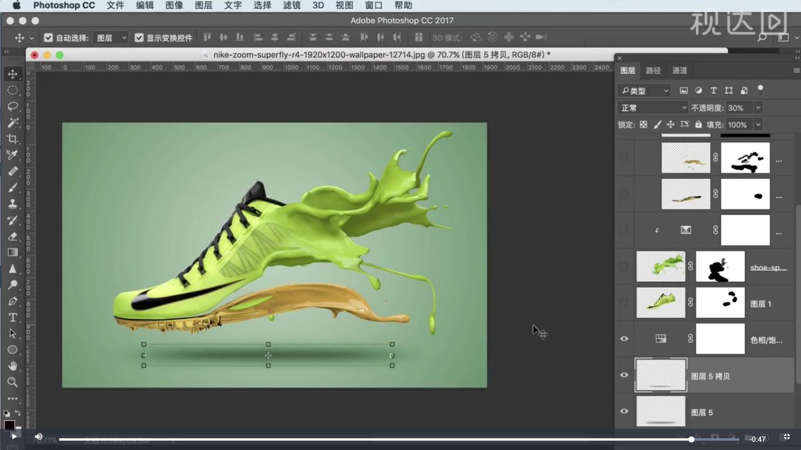801x450 pixels.
Task: Toggle the 自动选择 auto-select checkbox
Action: tap(49, 37)
